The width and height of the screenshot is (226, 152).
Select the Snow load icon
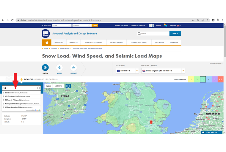click(45, 68)
